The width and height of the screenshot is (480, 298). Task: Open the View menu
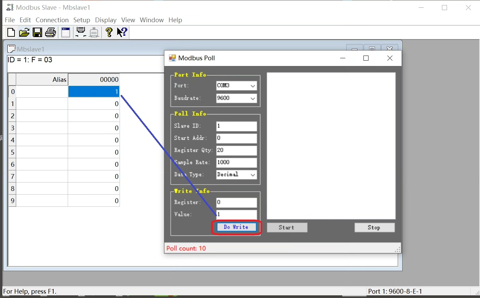coord(128,20)
